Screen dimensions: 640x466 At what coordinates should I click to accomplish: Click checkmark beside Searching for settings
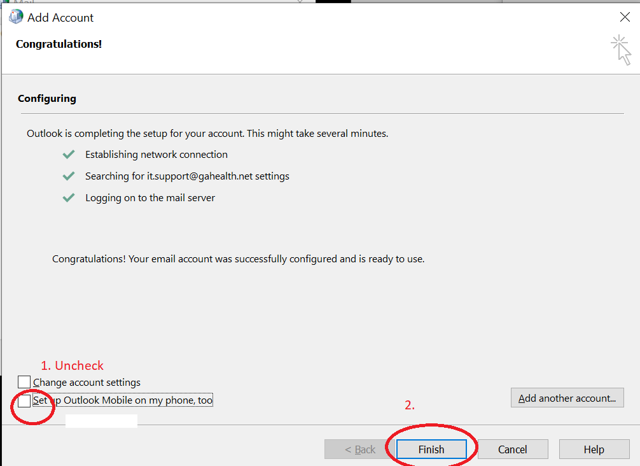click(69, 176)
